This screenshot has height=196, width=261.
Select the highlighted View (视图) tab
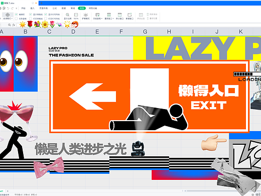coord(82,8)
